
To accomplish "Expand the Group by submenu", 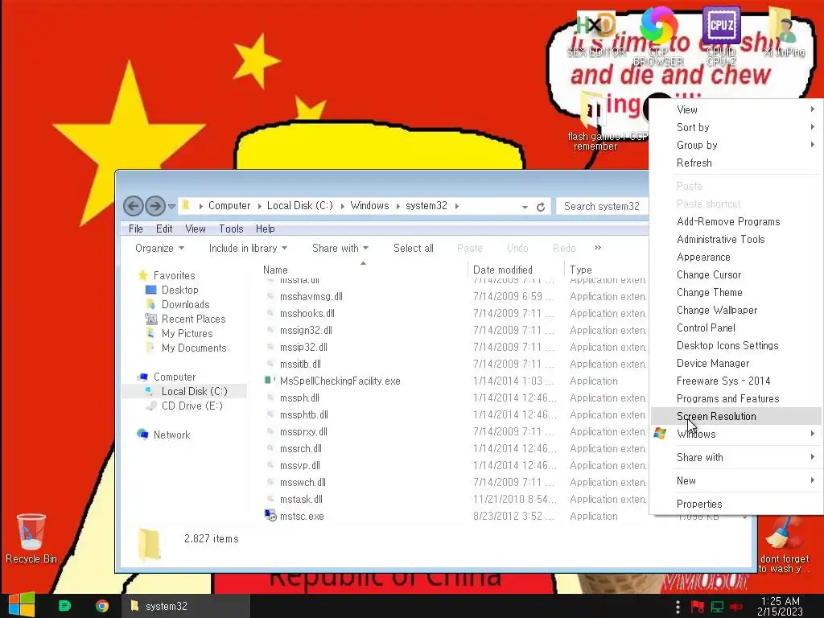I will coord(736,145).
